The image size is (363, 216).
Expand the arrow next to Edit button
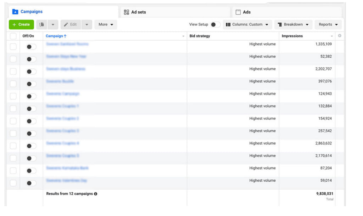point(87,24)
